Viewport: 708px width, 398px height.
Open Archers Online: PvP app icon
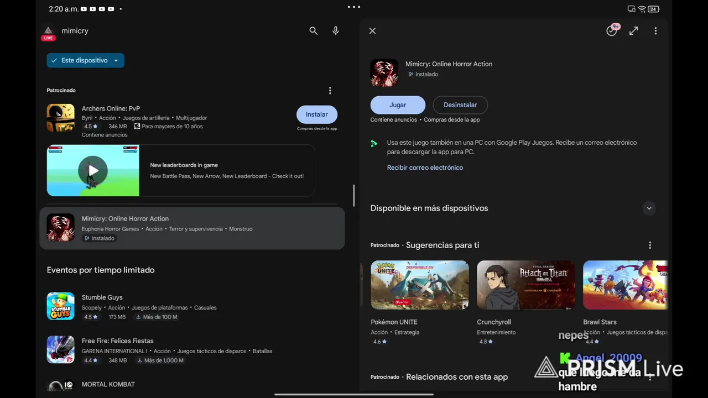[x=60, y=118]
